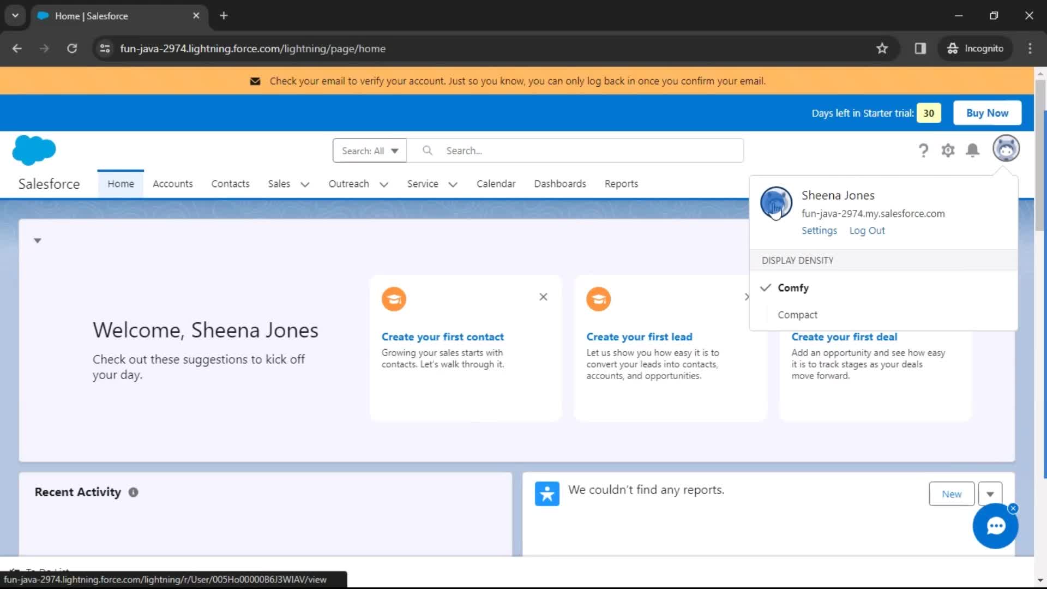The image size is (1047, 589).
Task: View site information icon in address bar
Action: (105, 49)
